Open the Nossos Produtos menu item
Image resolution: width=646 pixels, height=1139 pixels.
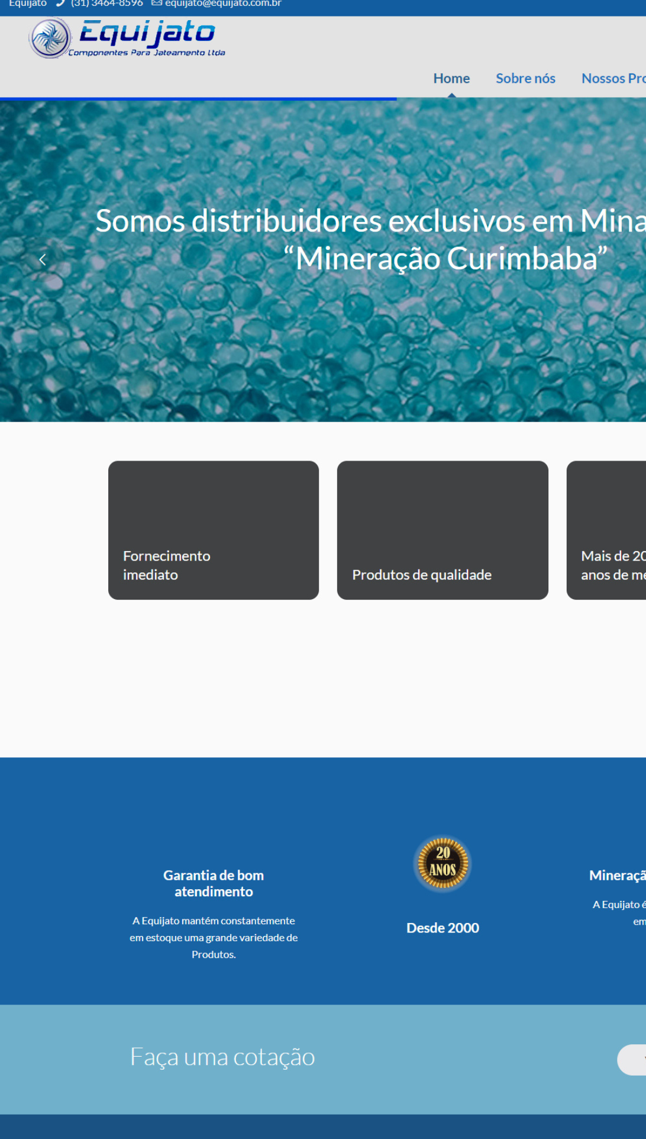point(613,78)
